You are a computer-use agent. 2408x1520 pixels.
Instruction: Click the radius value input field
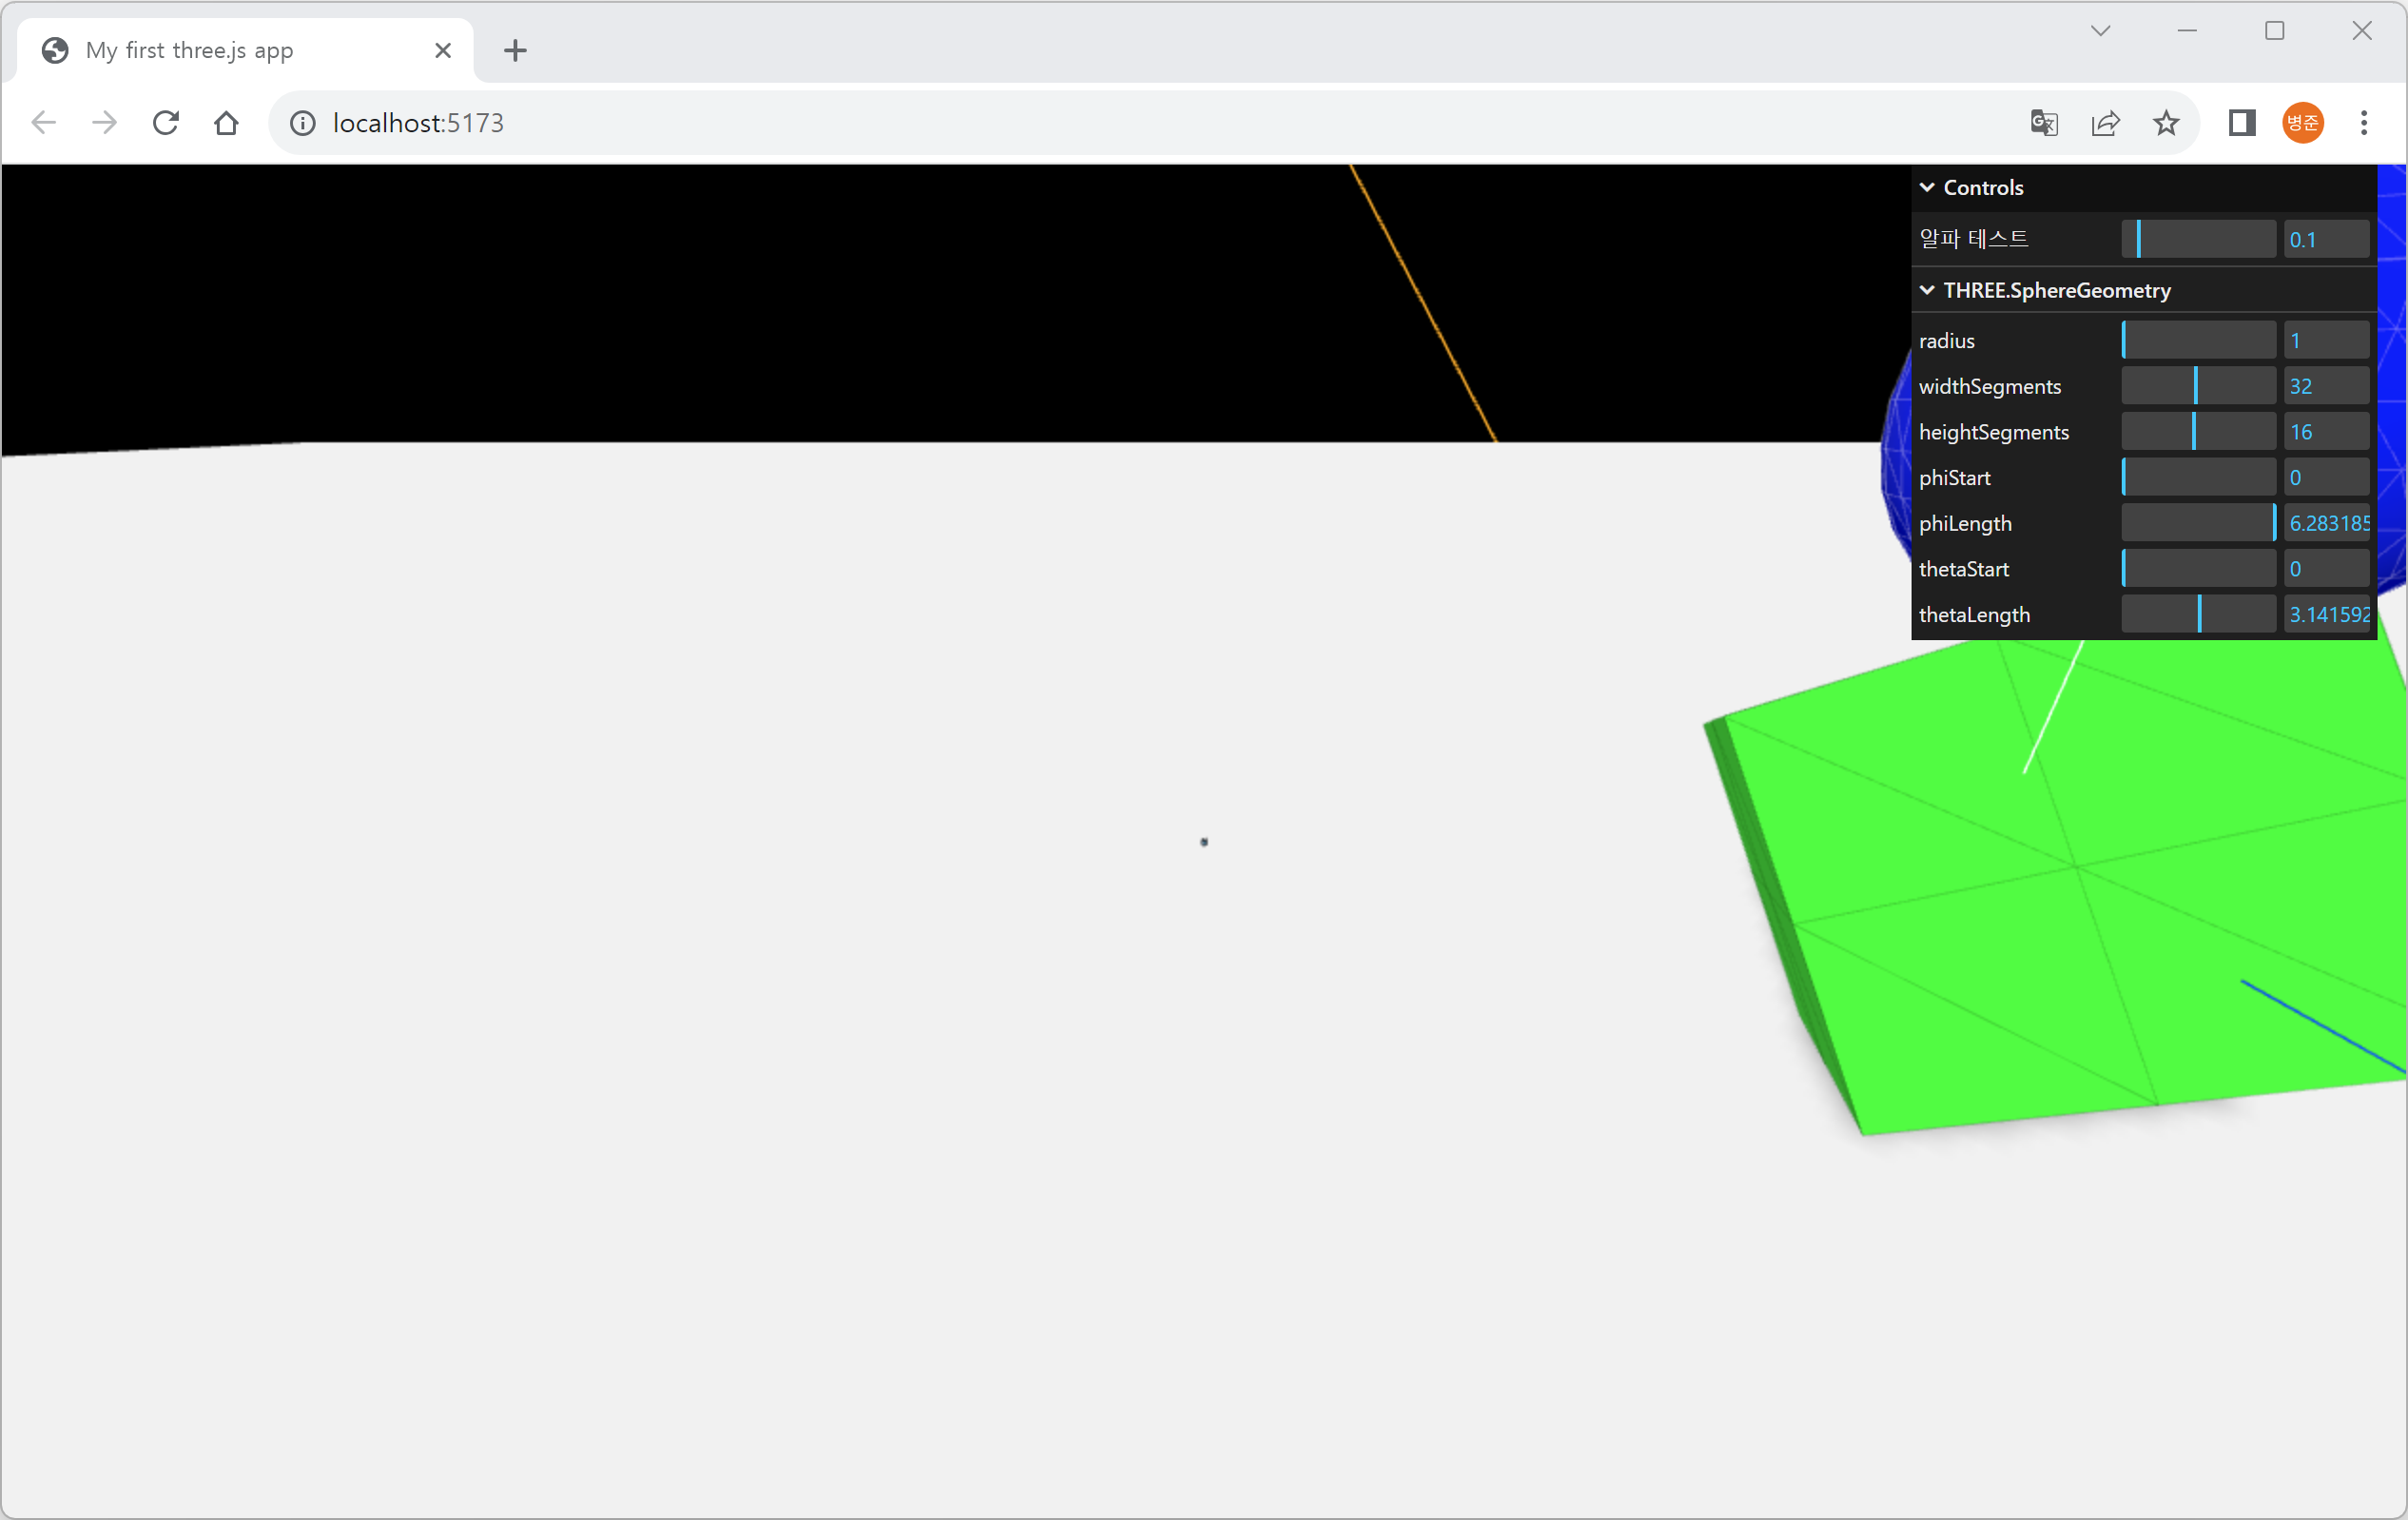2326,340
